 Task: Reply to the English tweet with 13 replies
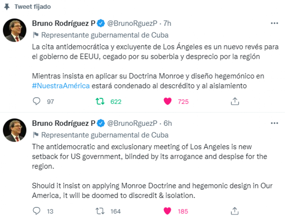point(37,211)
